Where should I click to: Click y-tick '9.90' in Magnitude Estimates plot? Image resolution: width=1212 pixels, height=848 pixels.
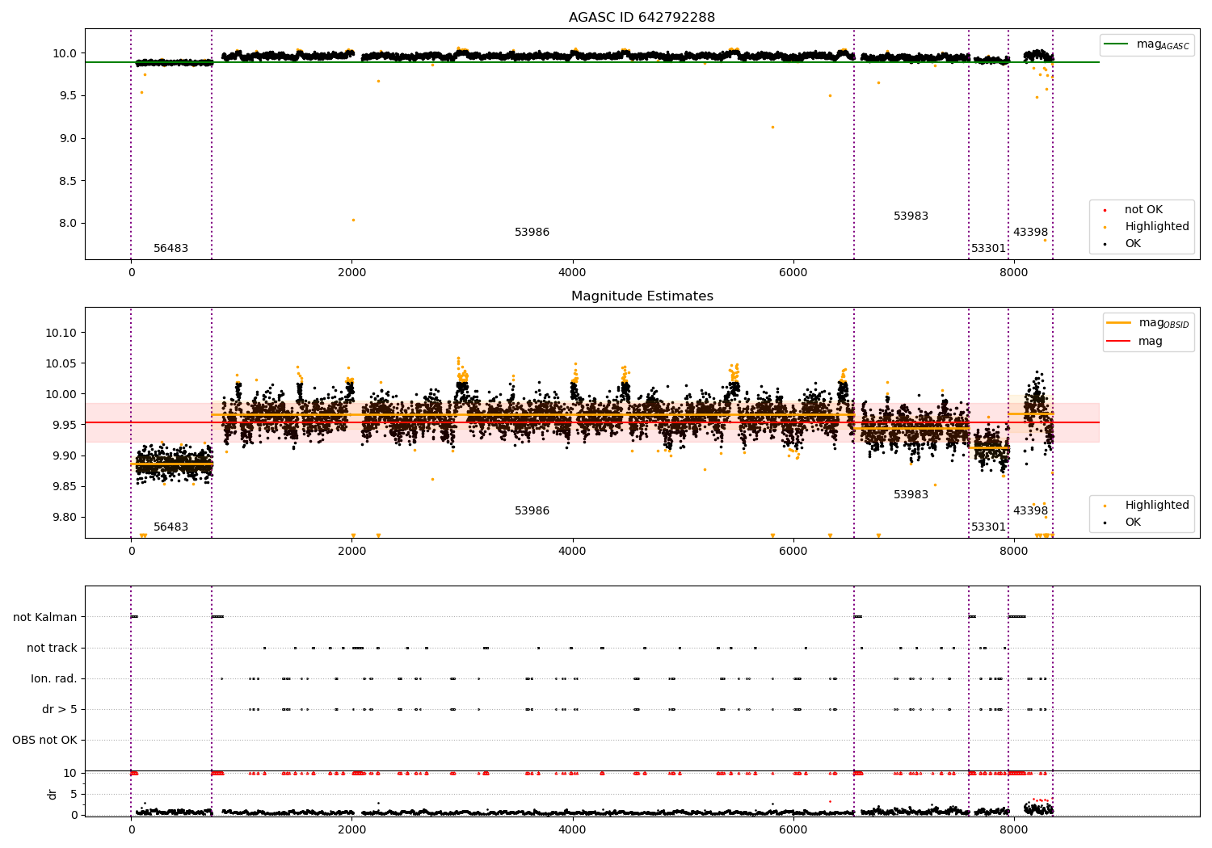click(x=65, y=455)
